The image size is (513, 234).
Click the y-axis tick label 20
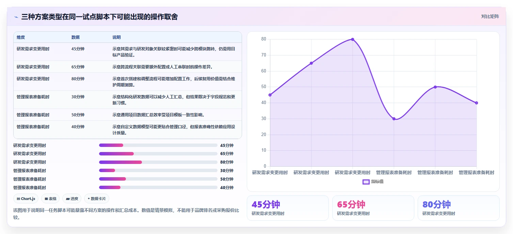tap(263, 135)
